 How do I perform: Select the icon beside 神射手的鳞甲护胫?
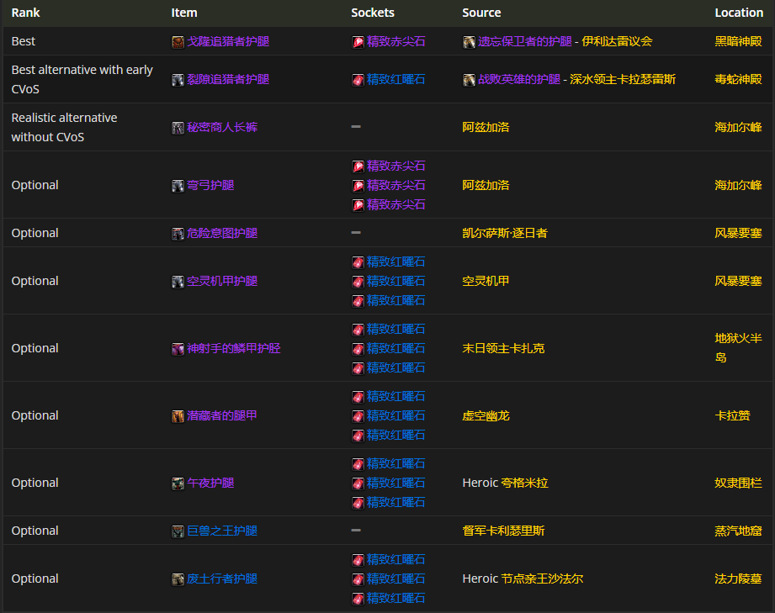pos(178,349)
